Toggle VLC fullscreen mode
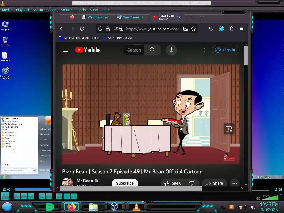 click(x=42, y=196)
